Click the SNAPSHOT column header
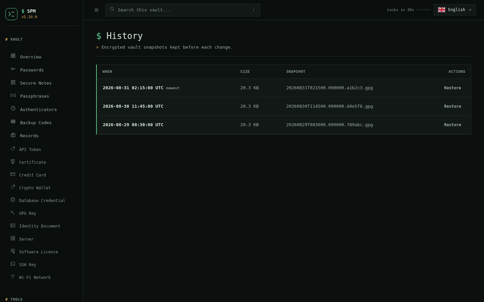Viewport: 484px width, 302px height. (296, 72)
